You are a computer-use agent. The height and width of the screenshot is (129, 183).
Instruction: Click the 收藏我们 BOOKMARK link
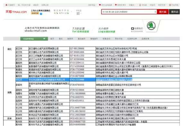tap(137, 30)
